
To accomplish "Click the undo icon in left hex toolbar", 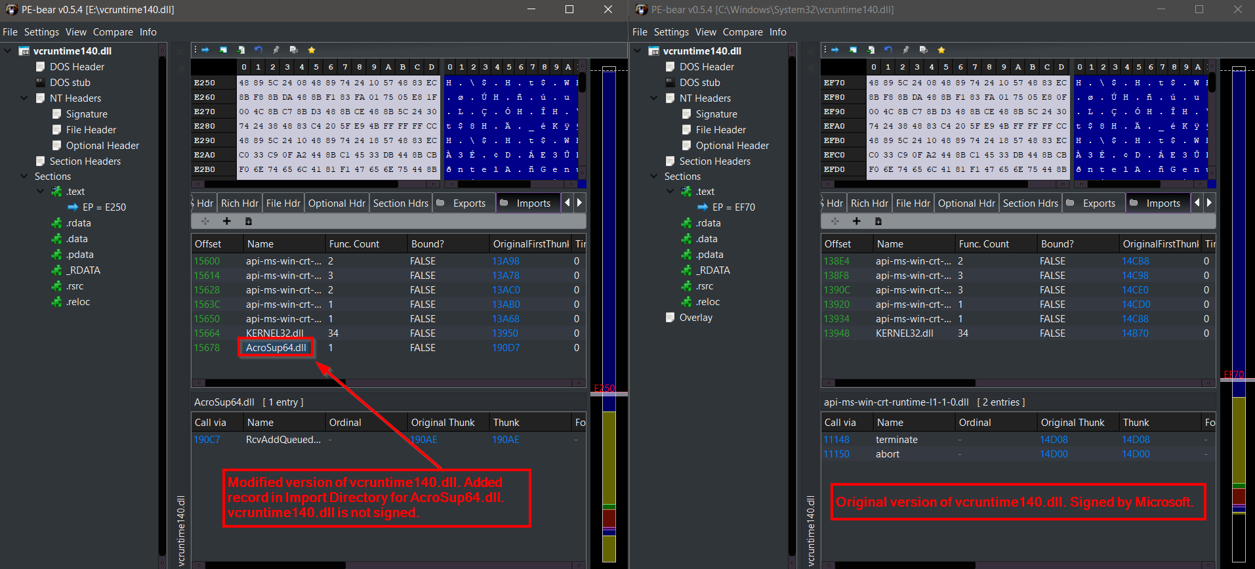I will point(258,50).
